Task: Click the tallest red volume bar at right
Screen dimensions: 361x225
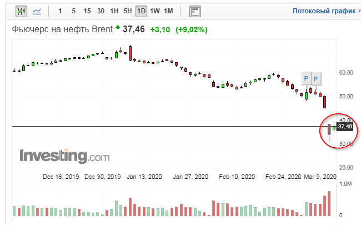Action: pos(329,203)
